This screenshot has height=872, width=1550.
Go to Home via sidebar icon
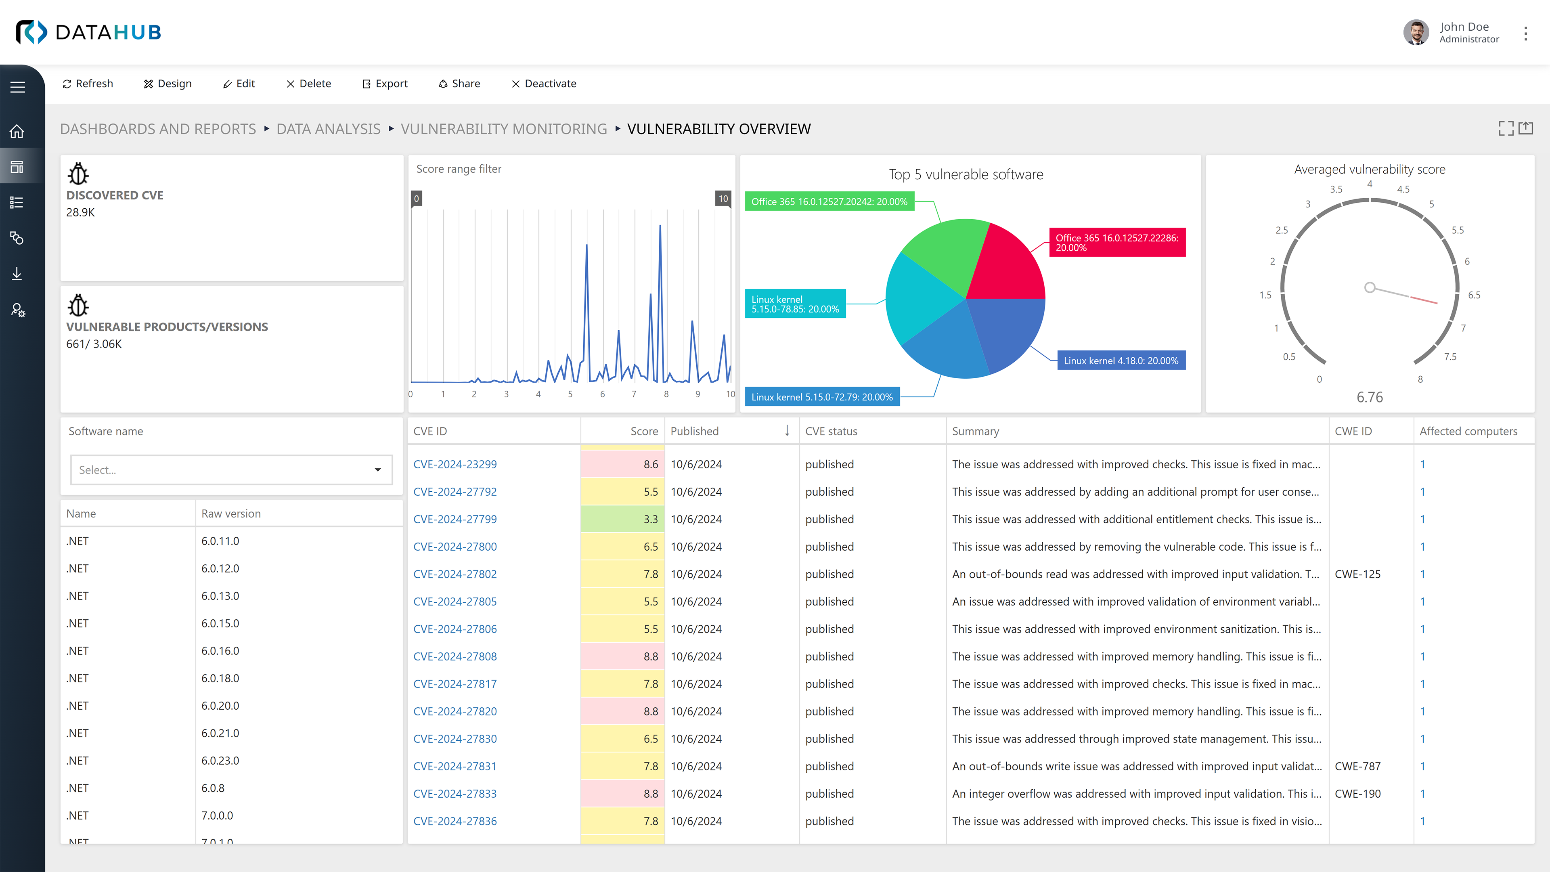point(17,131)
